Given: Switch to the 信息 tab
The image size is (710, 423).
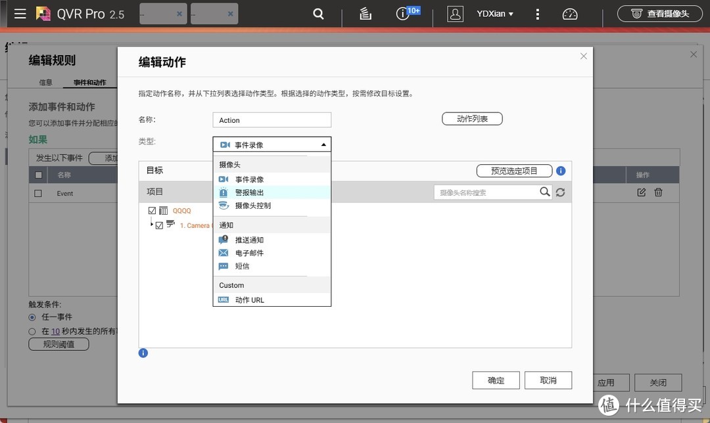Looking at the screenshot, I should point(45,82).
